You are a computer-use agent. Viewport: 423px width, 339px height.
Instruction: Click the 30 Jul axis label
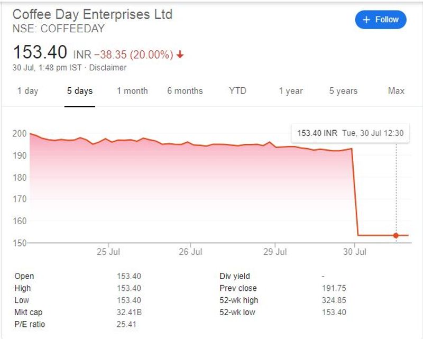tap(354, 252)
